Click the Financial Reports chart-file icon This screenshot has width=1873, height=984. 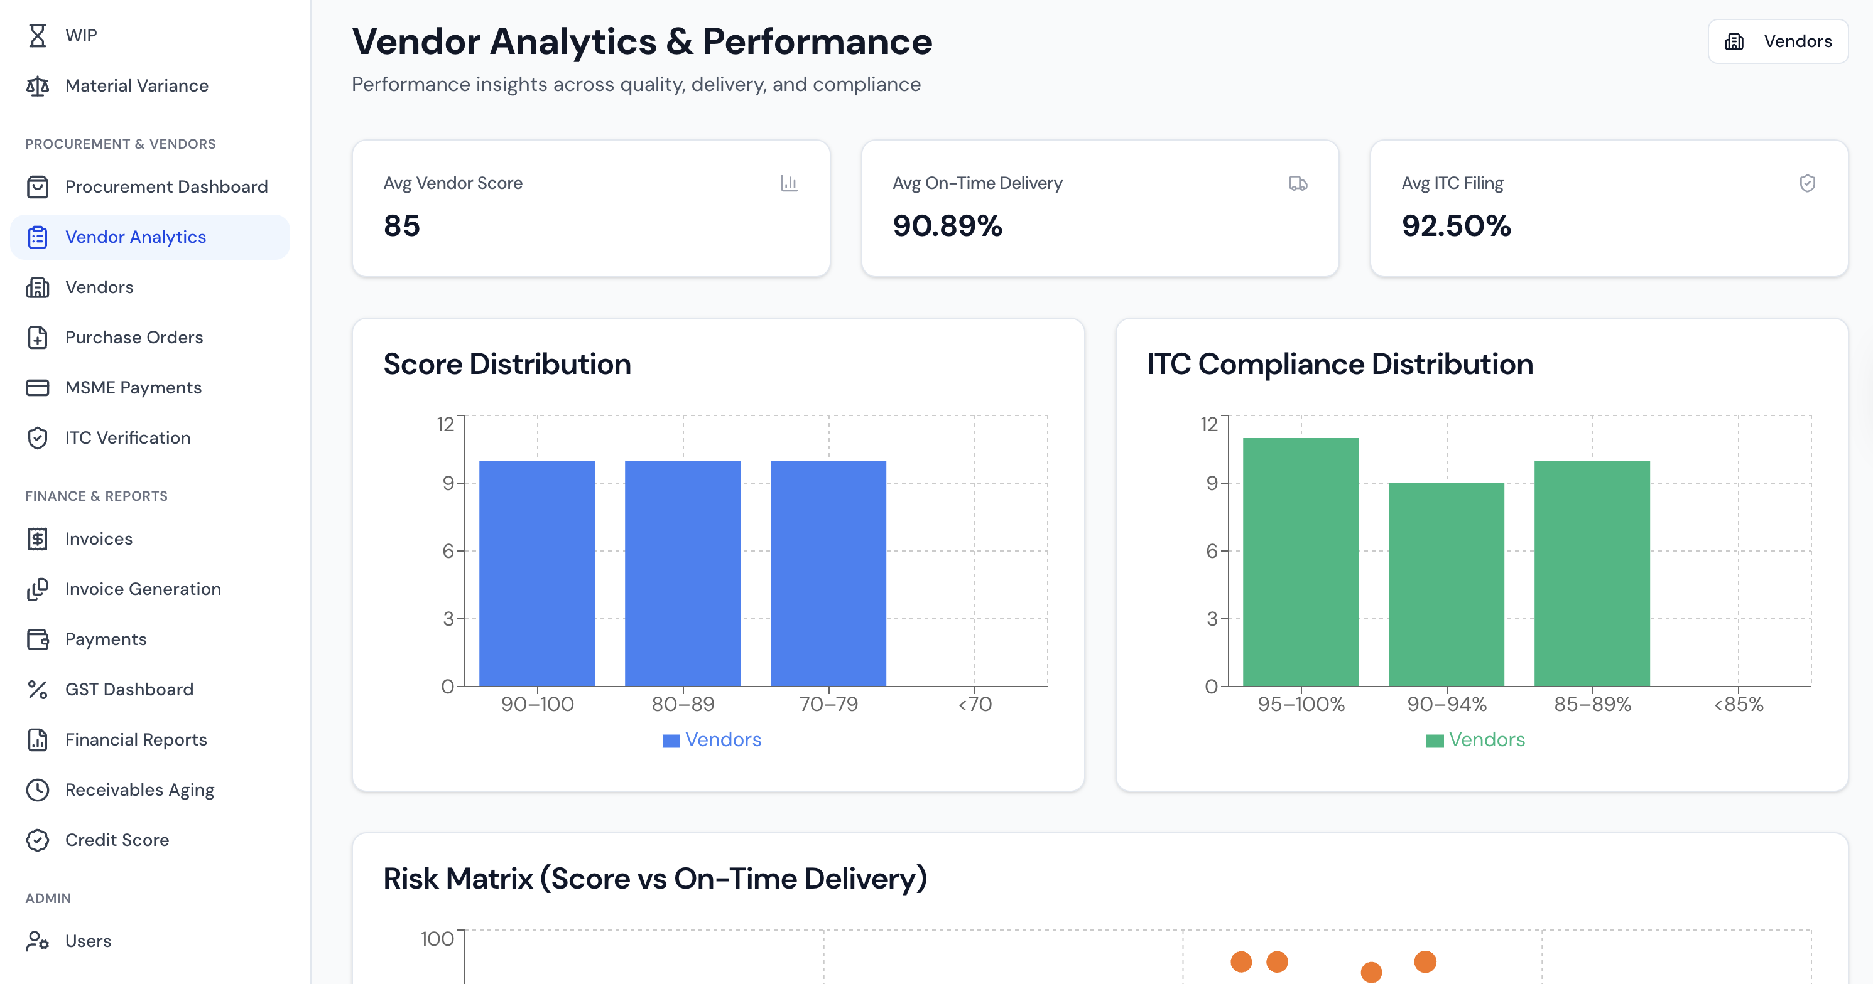point(38,739)
